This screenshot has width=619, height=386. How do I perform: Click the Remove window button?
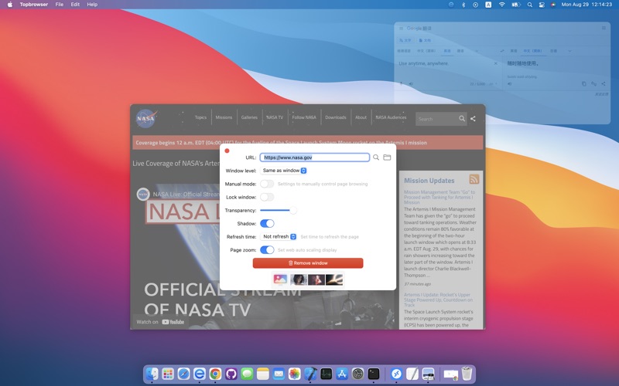pos(308,262)
